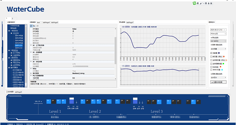Click the dark blue swatch next to 当前值
This screenshot has width=236, height=125.
pyautogui.click(x=219, y=53)
